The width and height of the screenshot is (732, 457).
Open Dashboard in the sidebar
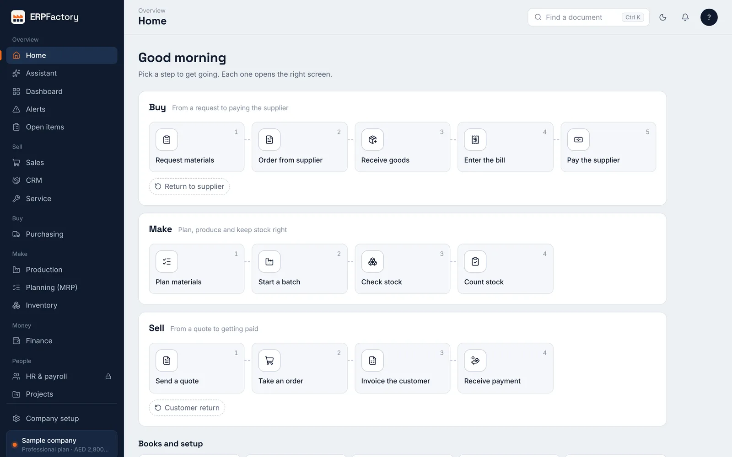tap(62, 91)
